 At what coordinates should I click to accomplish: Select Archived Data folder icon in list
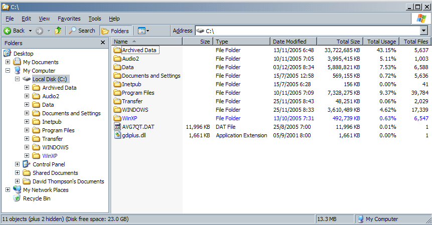pos(117,50)
